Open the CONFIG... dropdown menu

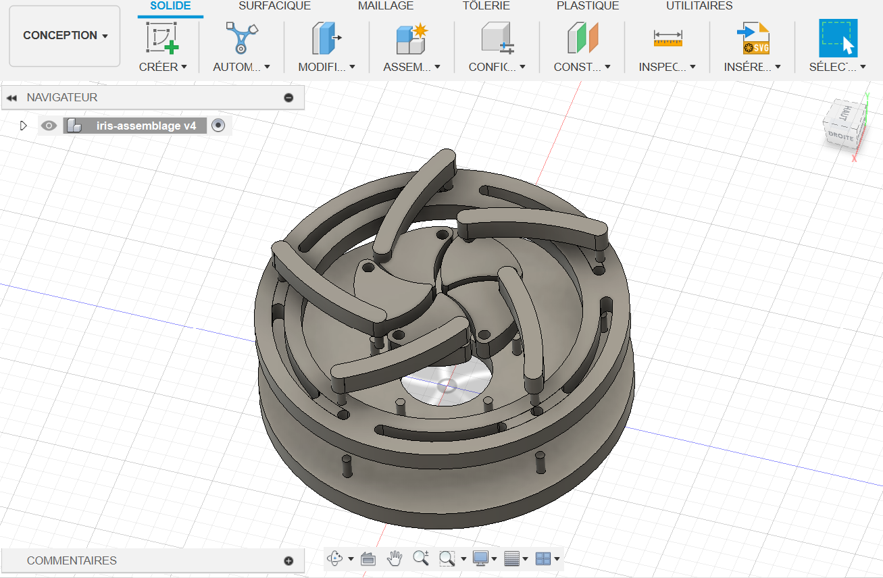497,67
